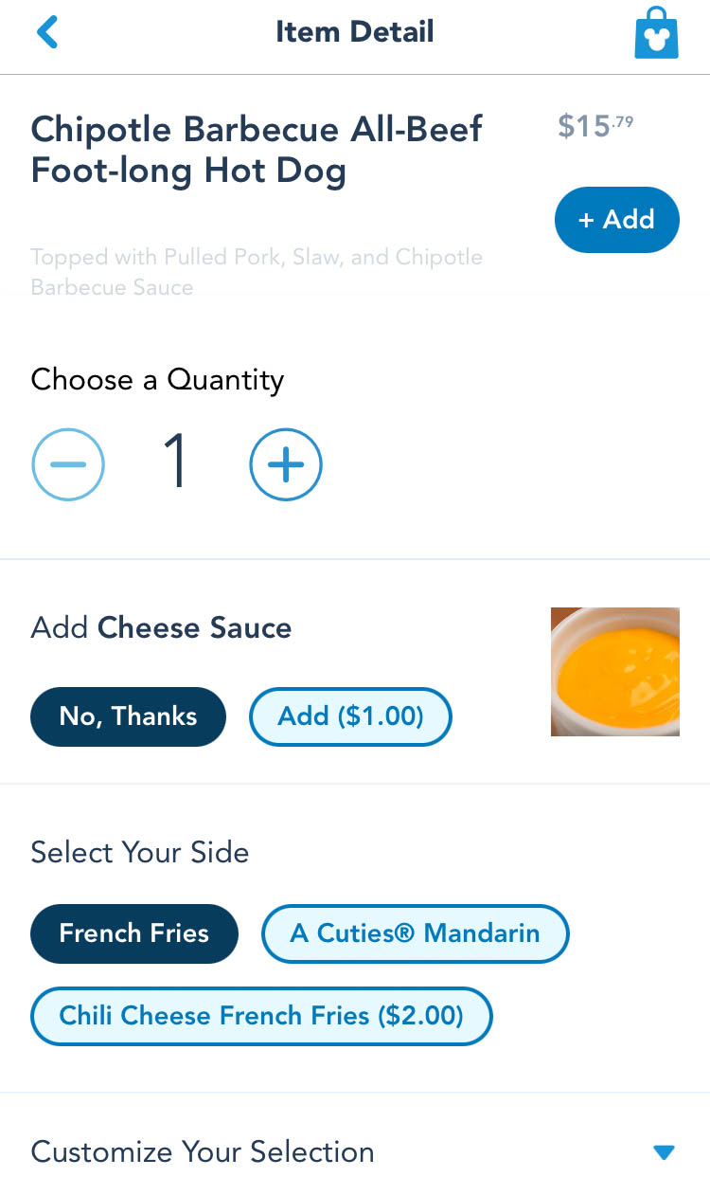Pick A Cuties Mandarin as side
This screenshot has height=1195, width=710.
[415, 933]
